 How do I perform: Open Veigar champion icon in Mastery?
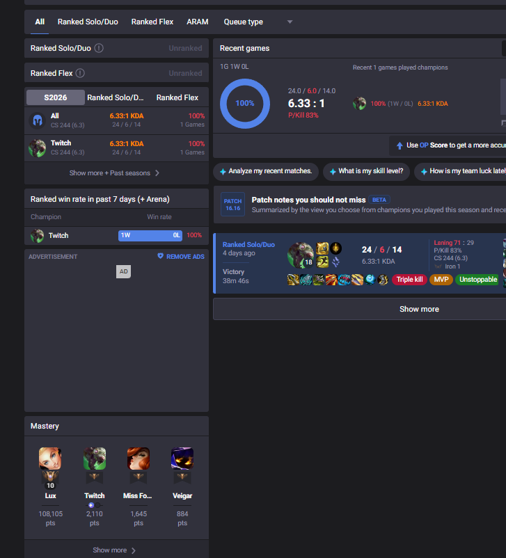pyautogui.click(x=182, y=459)
